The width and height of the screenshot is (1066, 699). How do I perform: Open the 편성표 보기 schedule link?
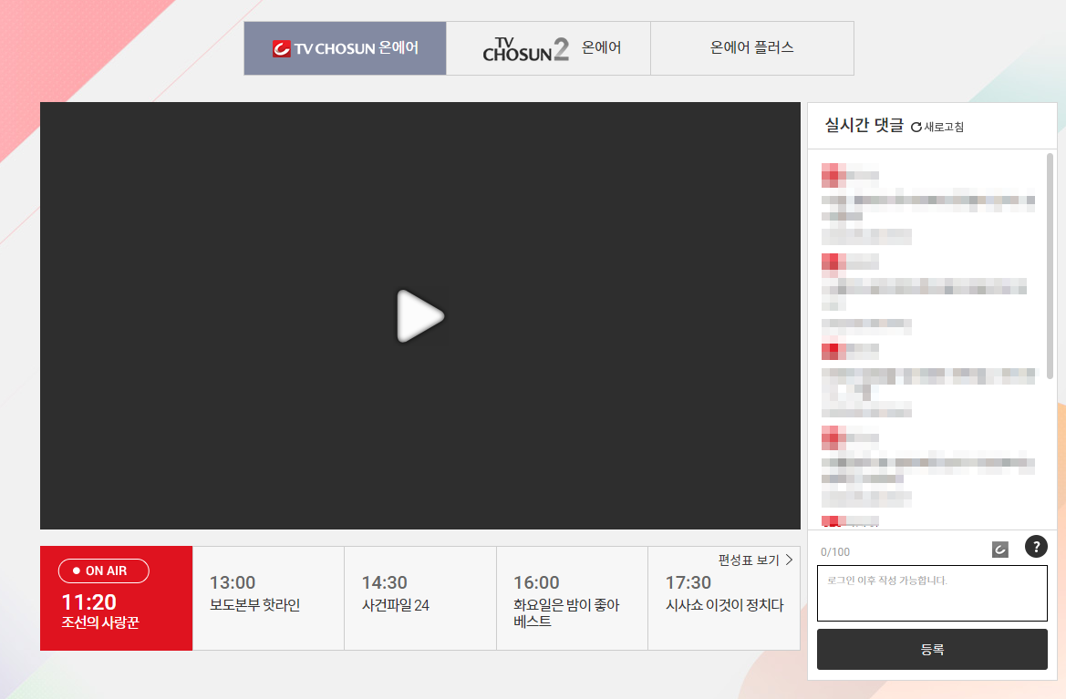coord(750,560)
